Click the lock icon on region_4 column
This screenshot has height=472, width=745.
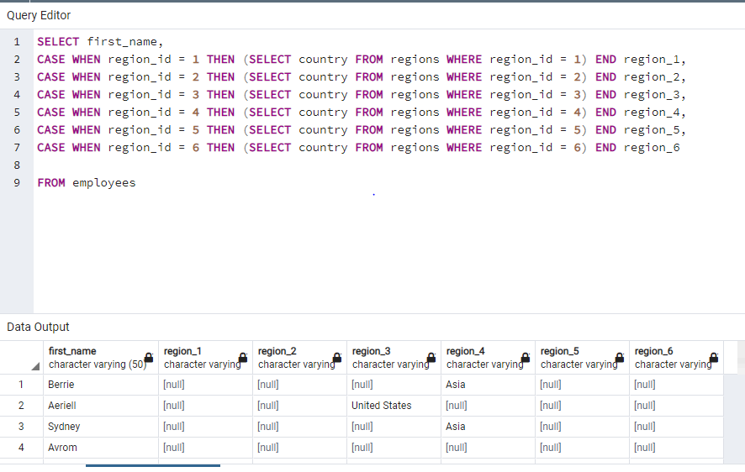[525, 358]
